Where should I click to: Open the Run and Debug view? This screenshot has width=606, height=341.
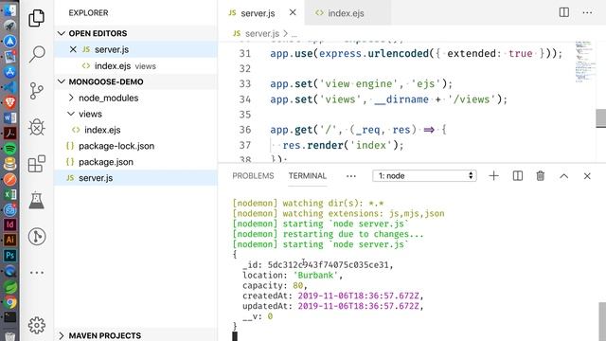tap(37, 127)
